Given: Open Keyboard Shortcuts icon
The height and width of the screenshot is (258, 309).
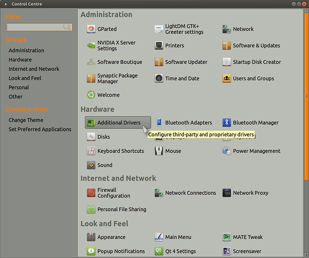Looking at the screenshot, I should pos(91,151).
